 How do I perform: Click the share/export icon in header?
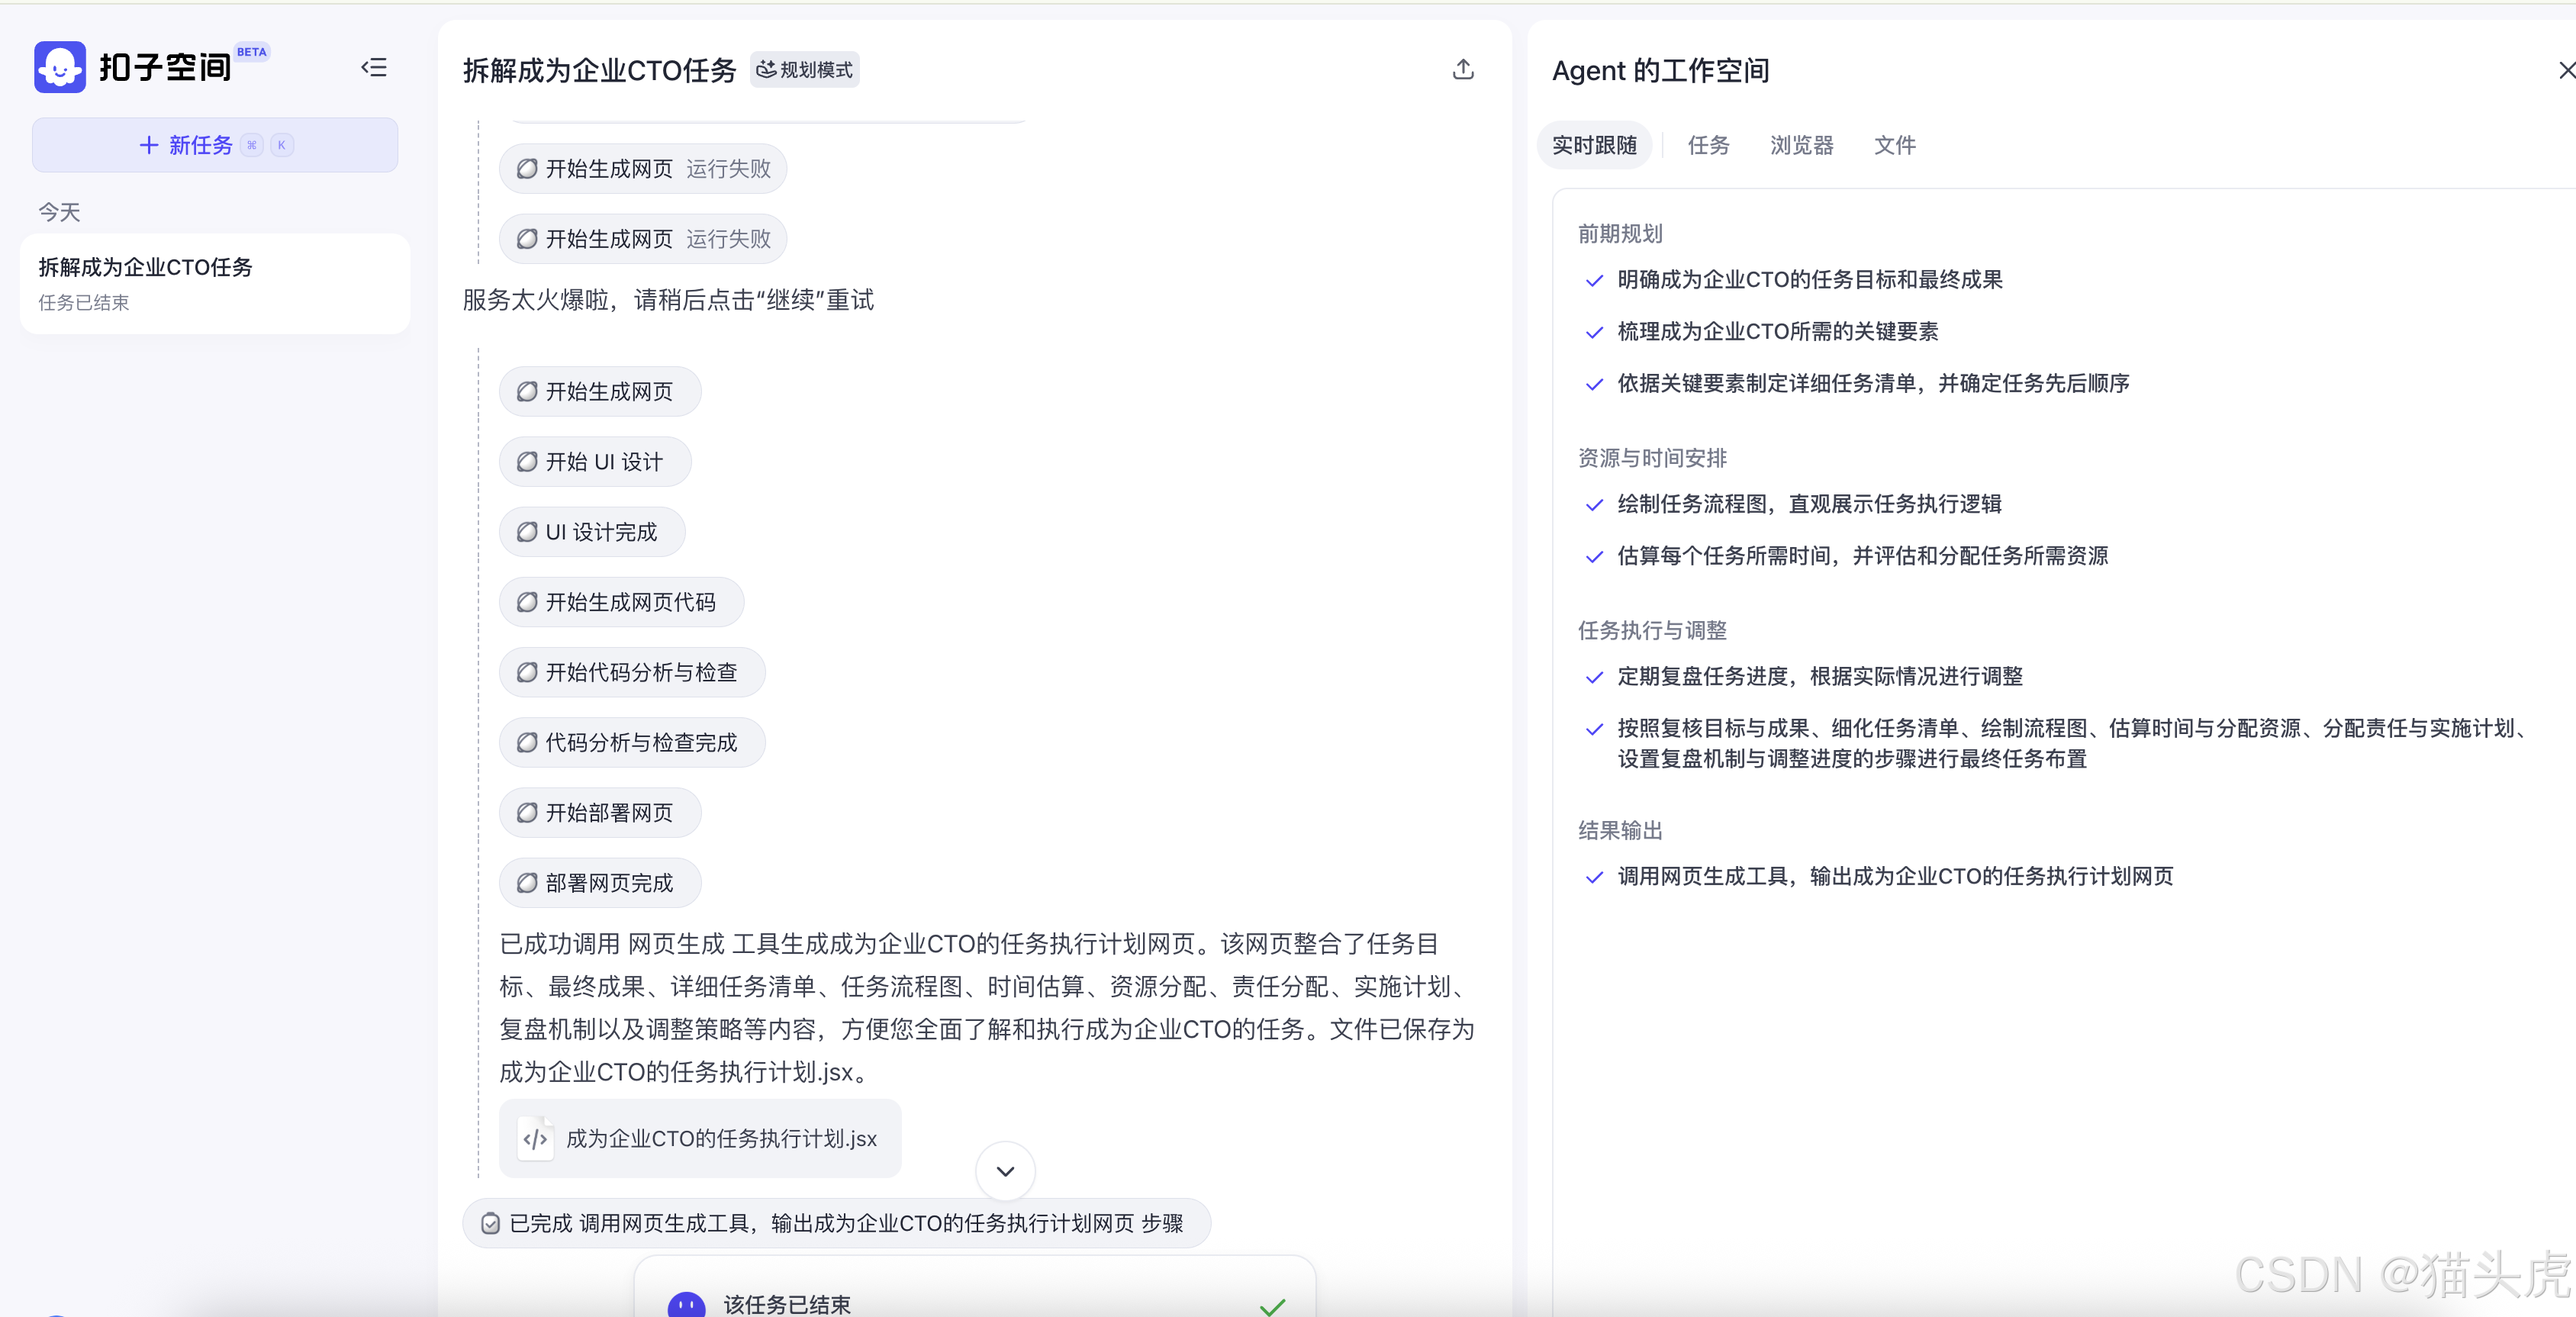[1463, 69]
